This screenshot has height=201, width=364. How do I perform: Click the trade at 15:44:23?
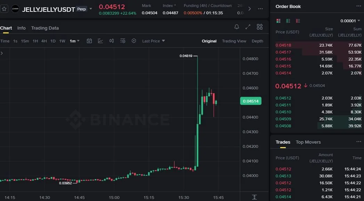point(318,176)
